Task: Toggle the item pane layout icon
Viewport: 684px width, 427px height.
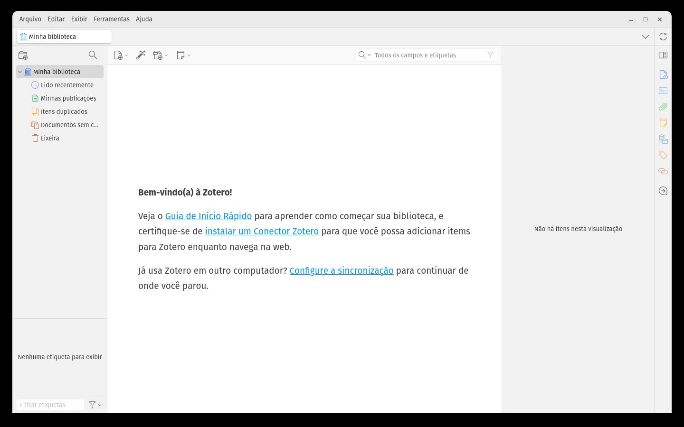Action: tap(663, 55)
